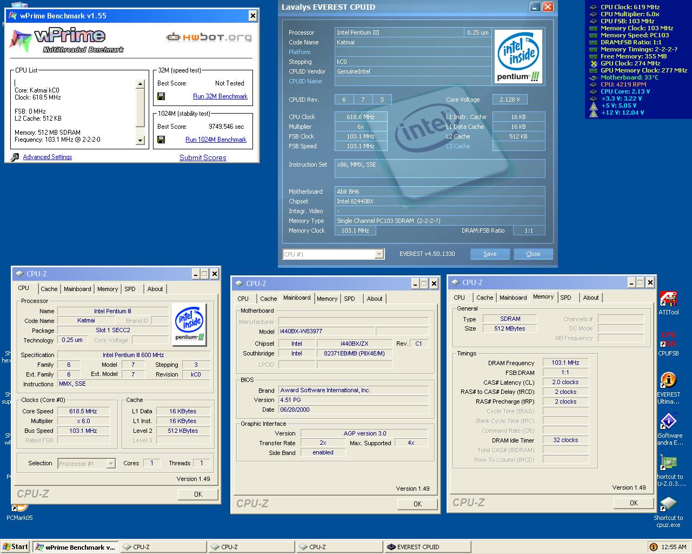The image size is (692, 554).
Task: Click the Save button in EVEREST CPUID
Action: click(490, 254)
